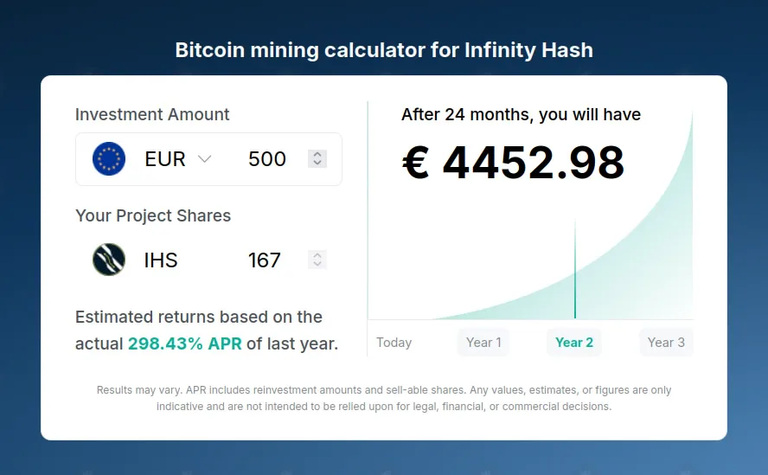Click the EU flag currency icon
The width and height of the screenshot is (768, 475).
pos(109,159)
